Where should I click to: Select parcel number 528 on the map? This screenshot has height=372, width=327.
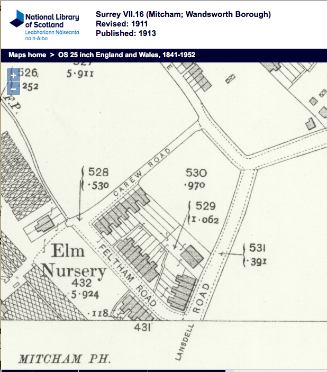click(98, 172)
